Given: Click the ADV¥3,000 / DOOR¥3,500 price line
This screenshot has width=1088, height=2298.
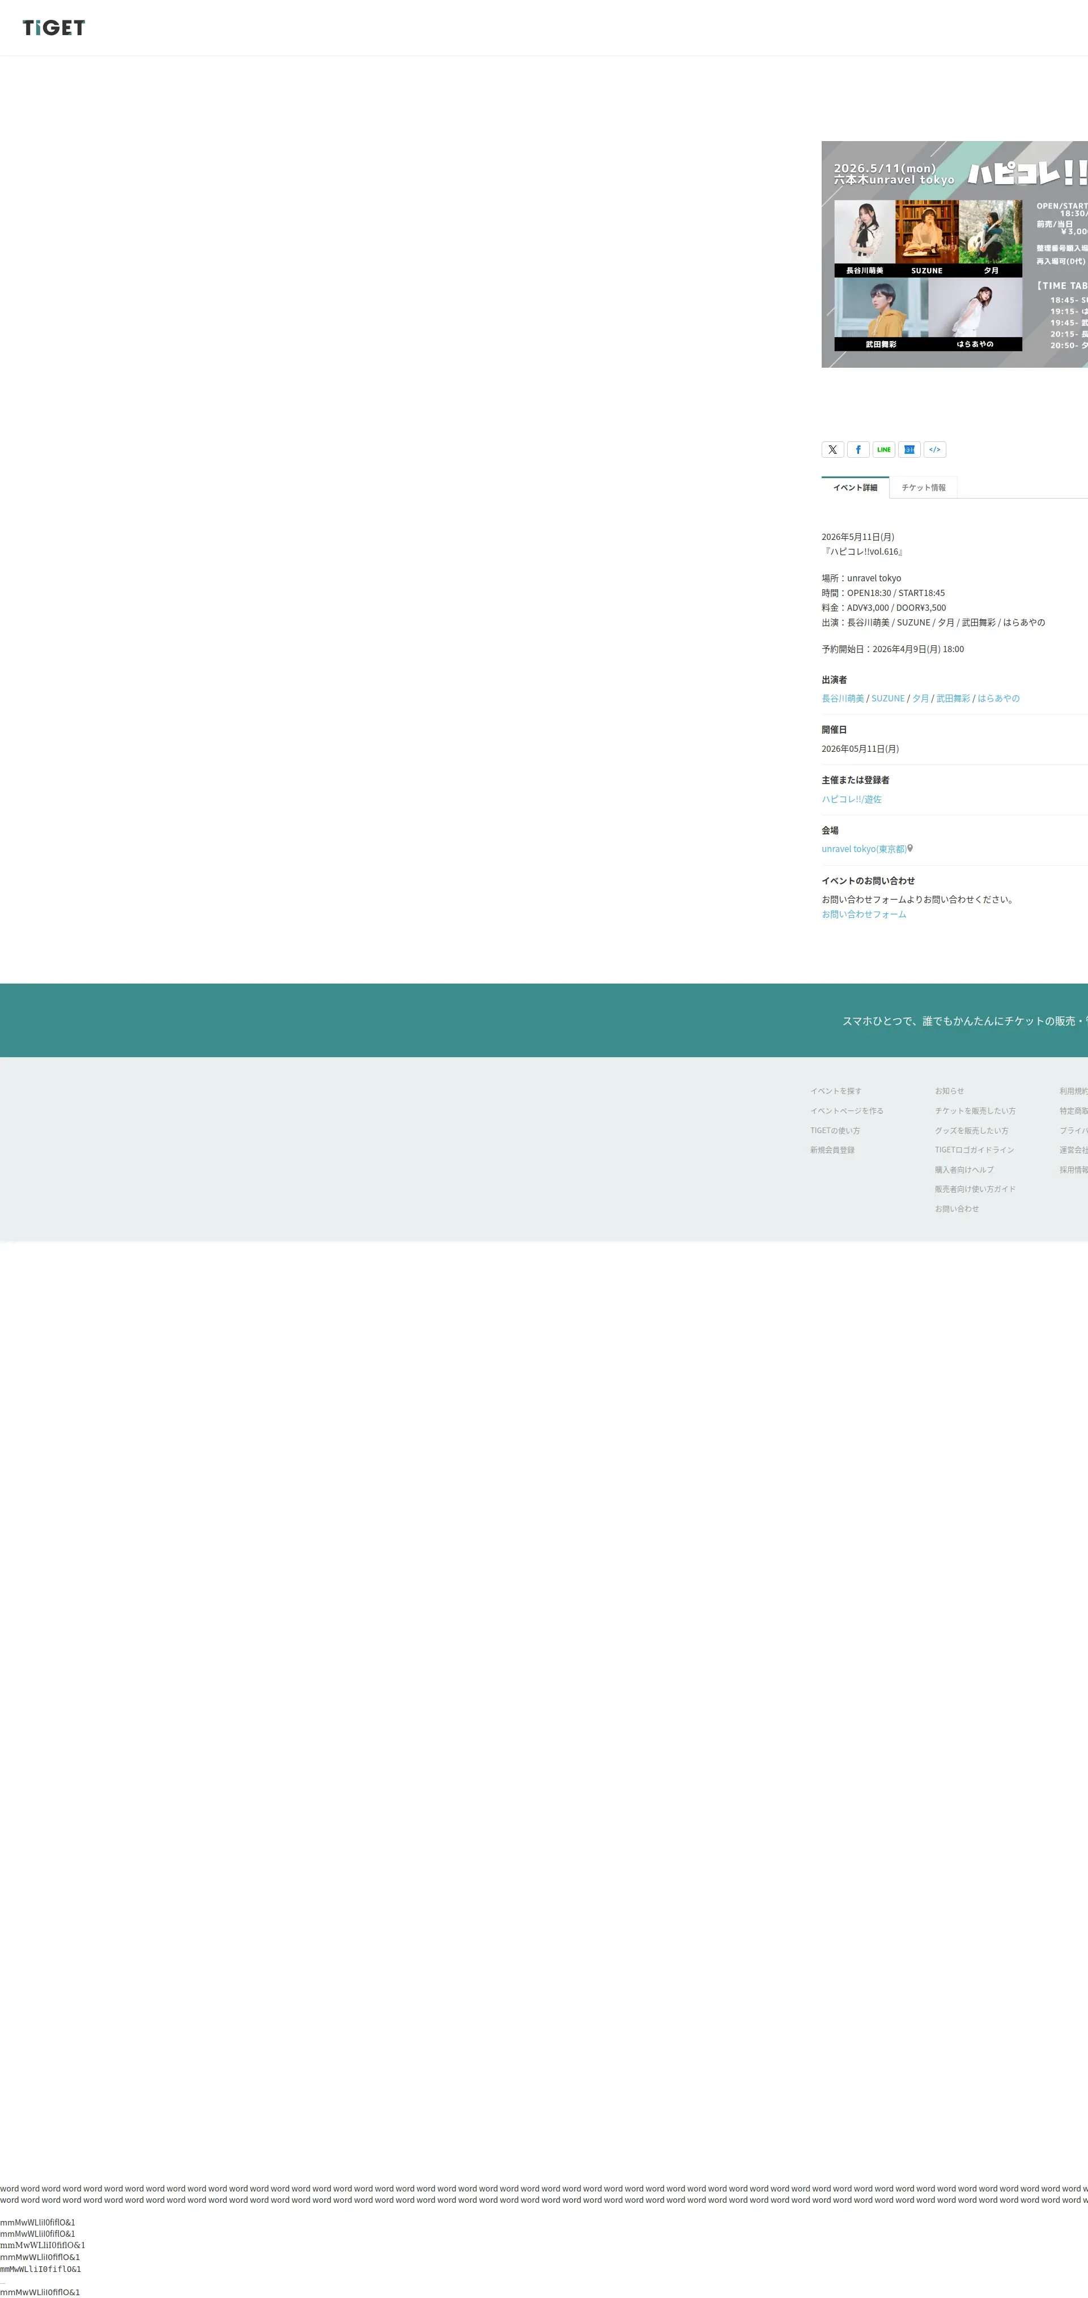Looking at the screenshot, I should pos(883,607).
